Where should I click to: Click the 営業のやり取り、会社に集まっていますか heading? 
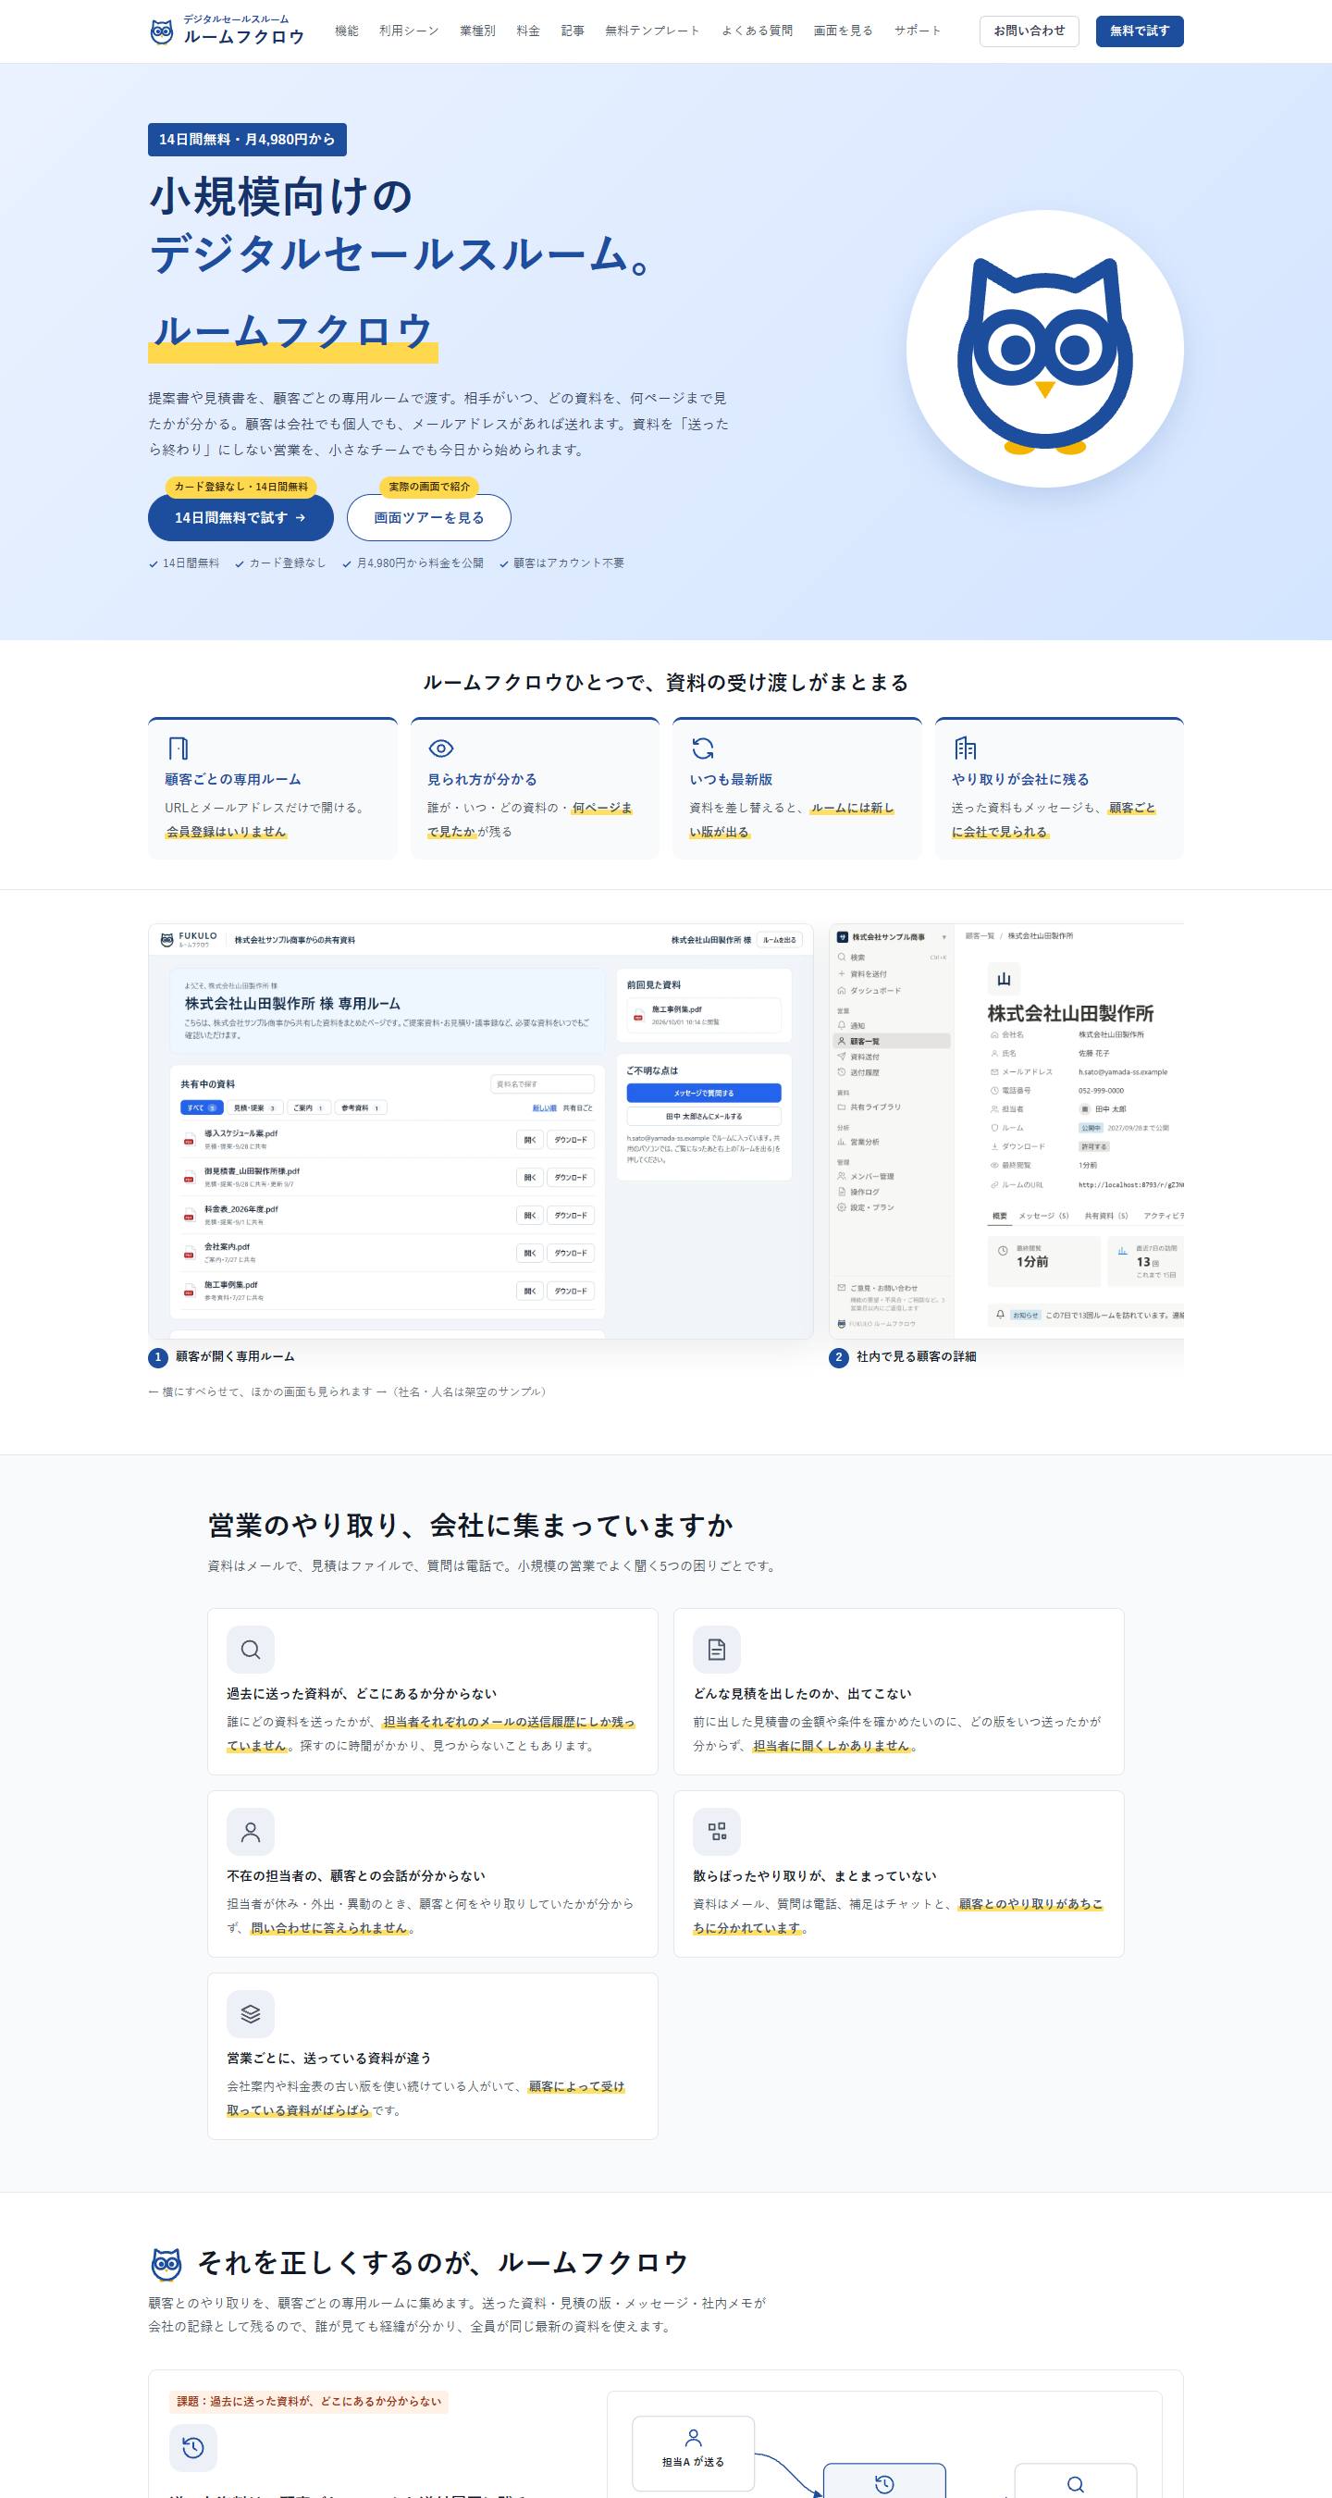pos(470,1526)
